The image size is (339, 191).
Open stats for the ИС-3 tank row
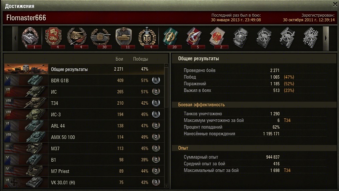point(84,114)
